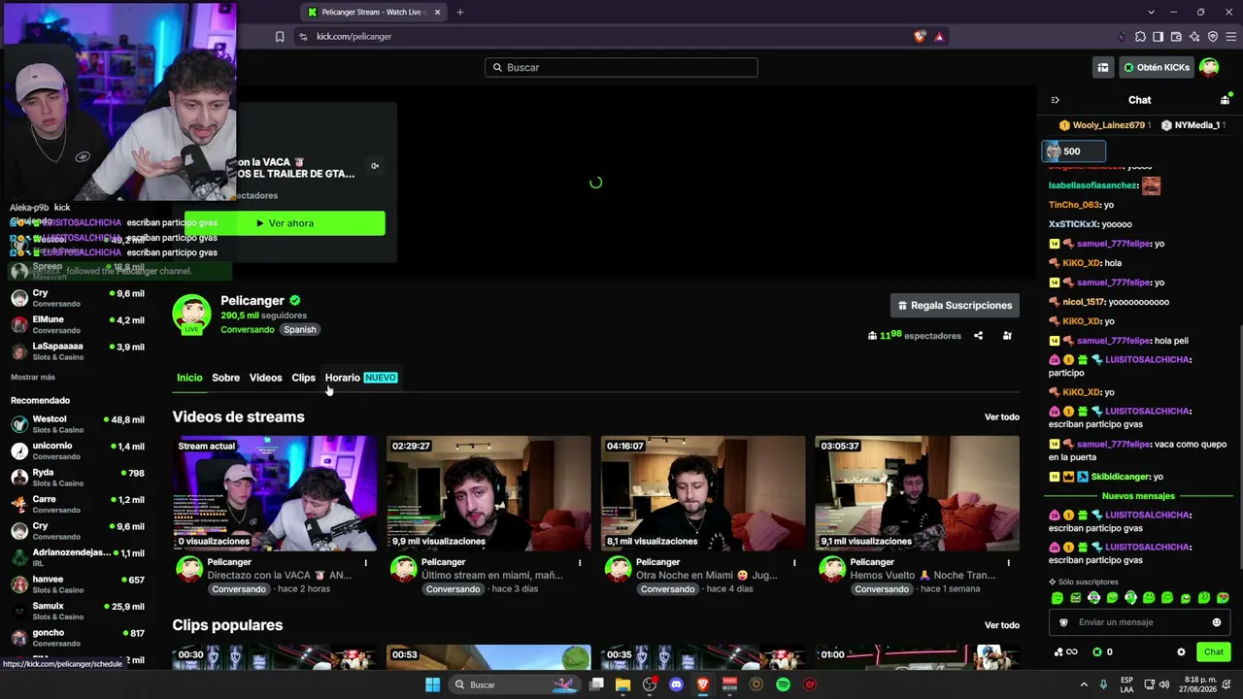This screenshot has height=699, width=1243.
Task: Open the 04:16:07 stream video thumbnail
Action: (x=703, y=493)
